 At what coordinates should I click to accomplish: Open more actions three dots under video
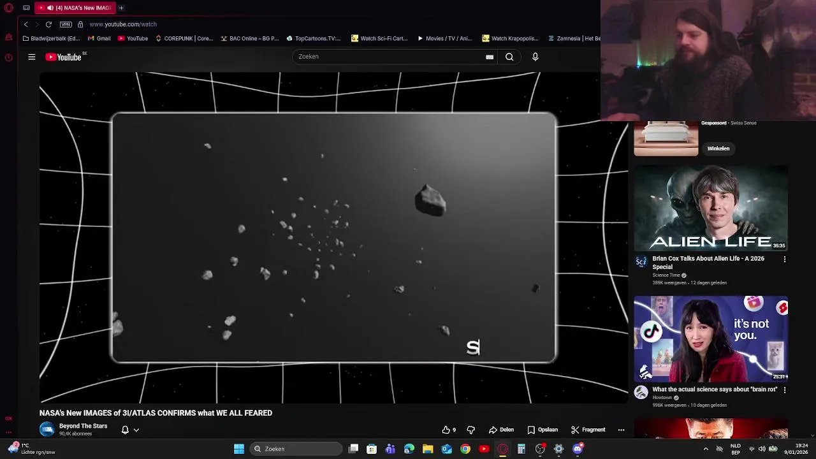pyautogui.click(x=621, y=430)
